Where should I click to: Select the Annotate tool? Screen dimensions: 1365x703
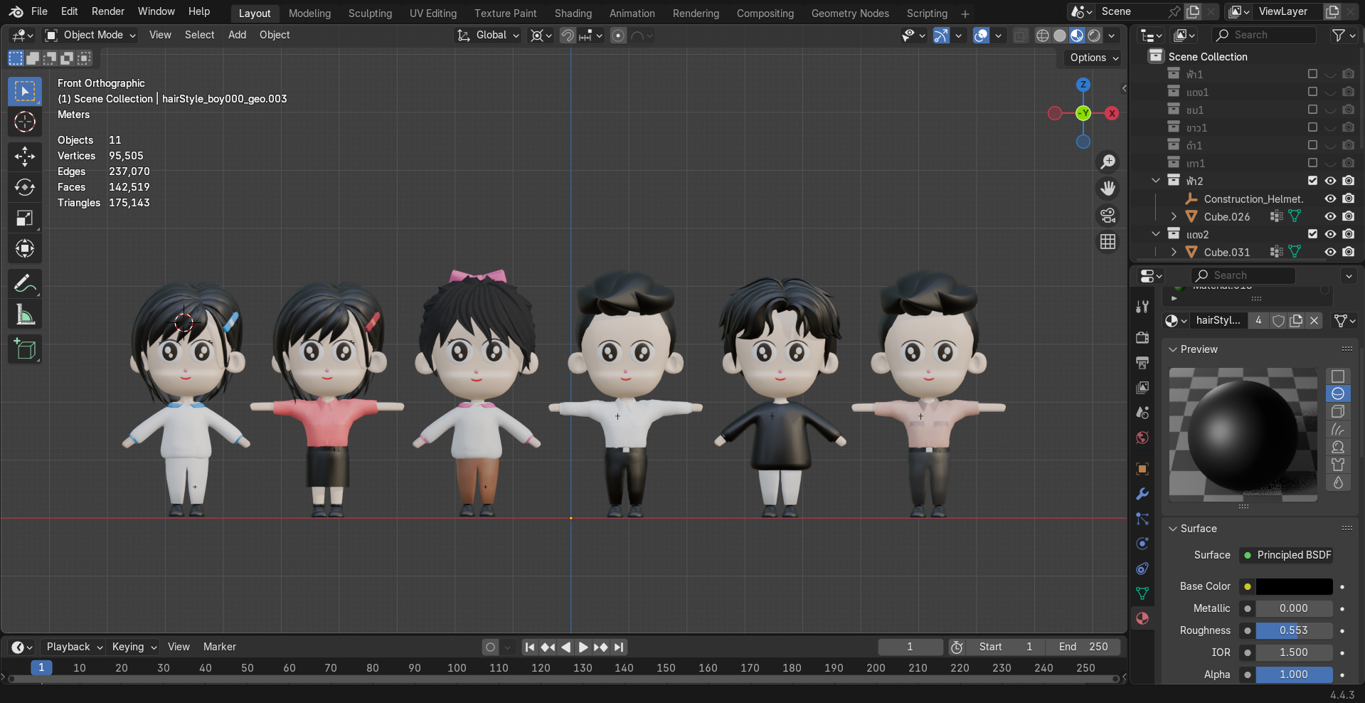pos(25,284)
